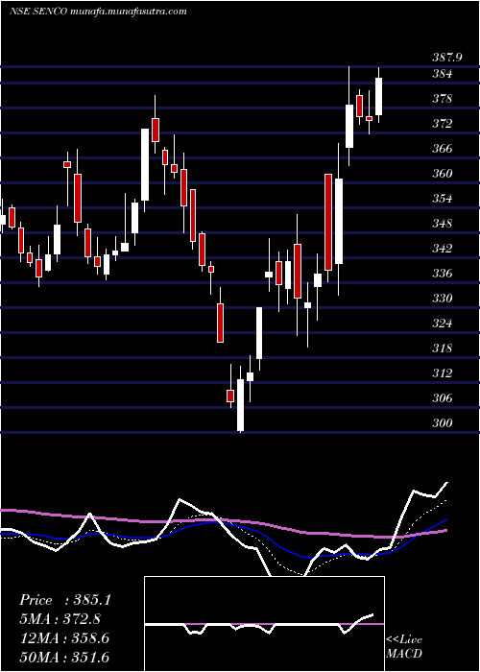Click the NSE SENCO munafasutra.com chart title
Screen dimensions: 480x672
pyautogui.click(x=98, y=12)
